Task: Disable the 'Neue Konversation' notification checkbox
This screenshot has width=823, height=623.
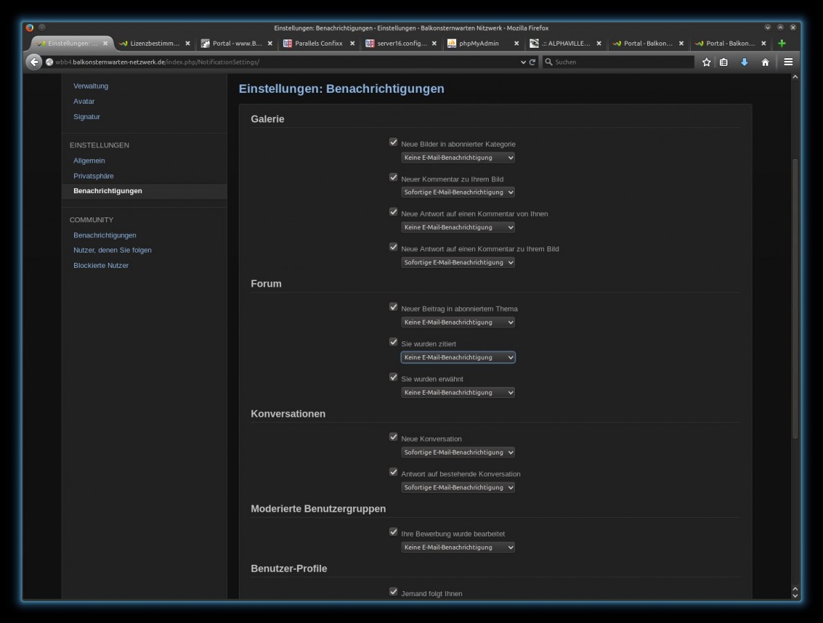Action: tap(393, 437)
